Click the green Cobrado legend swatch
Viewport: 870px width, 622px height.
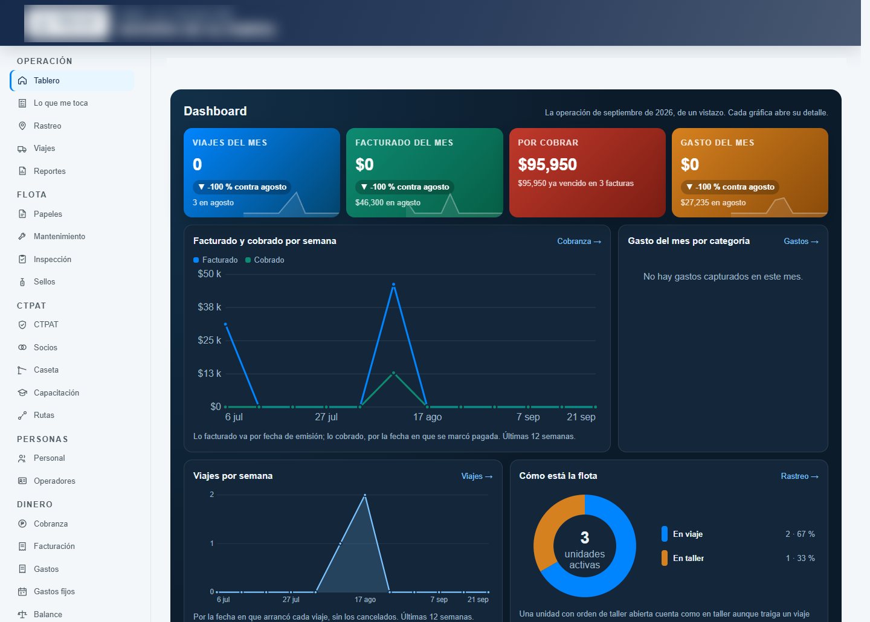click(x=248, y=260)
